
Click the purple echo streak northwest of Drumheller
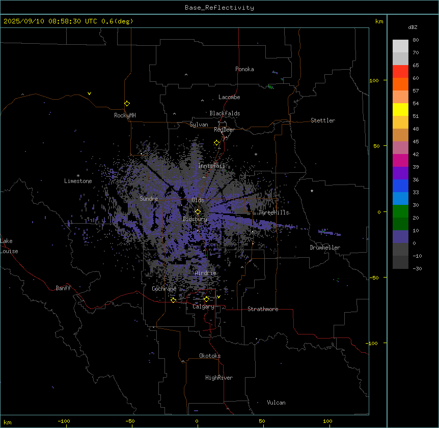tap(329, 232)
